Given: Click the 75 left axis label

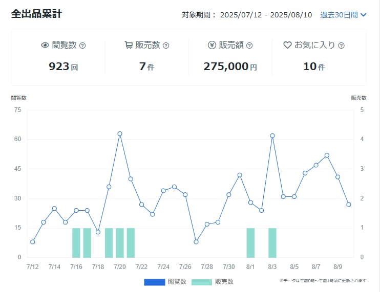Looking at the screenshot, I should point(18,110).
